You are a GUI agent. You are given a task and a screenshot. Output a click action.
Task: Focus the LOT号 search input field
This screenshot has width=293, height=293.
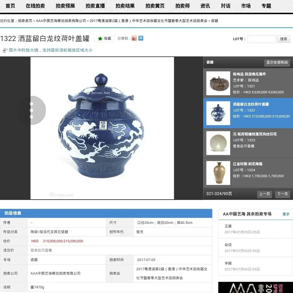tap(262, 39)
